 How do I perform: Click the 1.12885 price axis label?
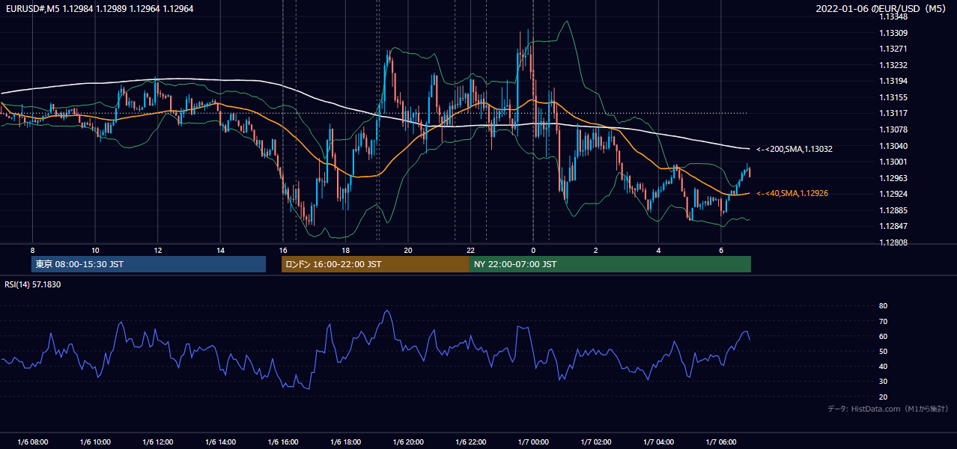(893, 210)
